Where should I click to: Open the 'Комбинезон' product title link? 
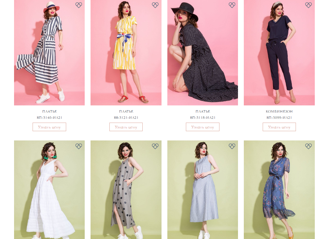click(279, 112)
